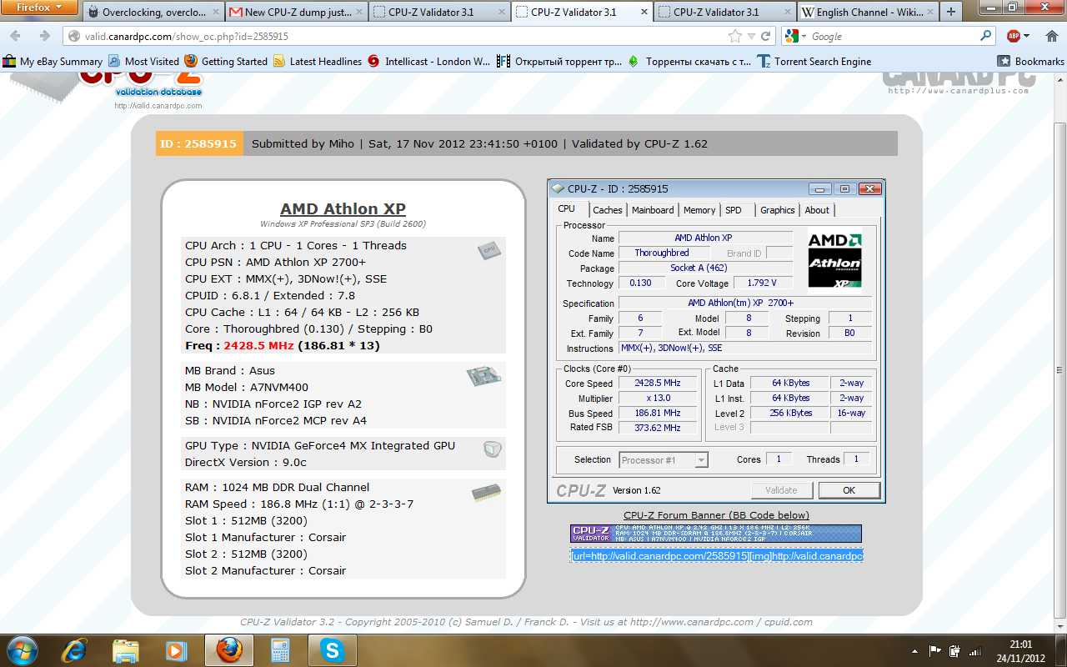Open a new tab with the plus button
The height and width of the screenshot is (667, 1067).
pyautogui.click(x=951, y=12)
